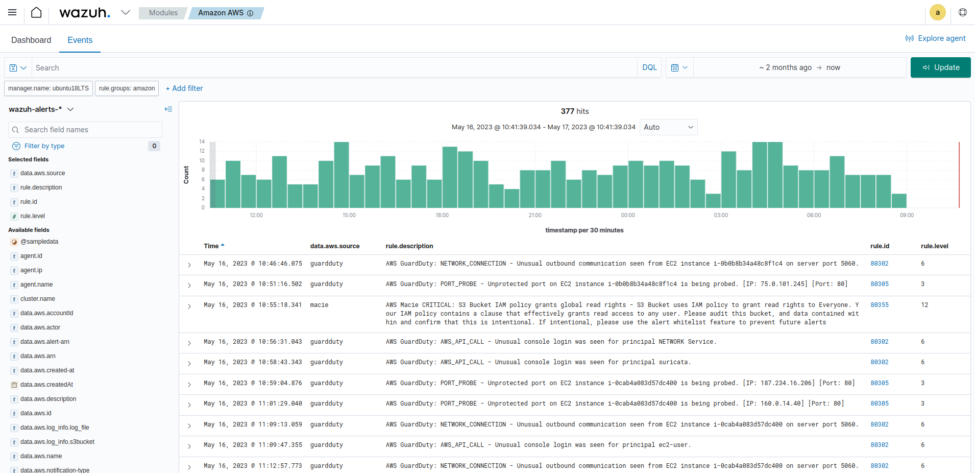Click Add filter

pos(184,88)
